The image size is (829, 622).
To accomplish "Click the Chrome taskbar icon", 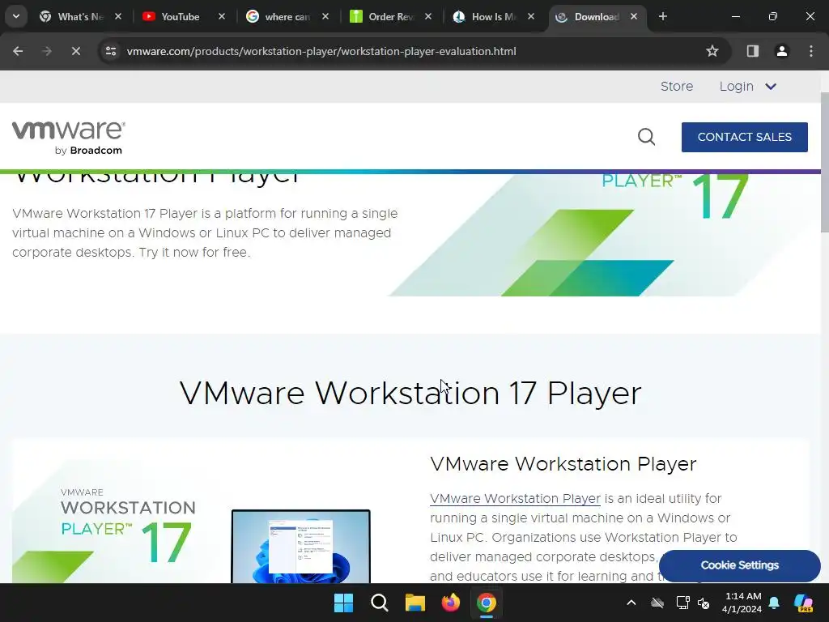I will coord(487,603).
